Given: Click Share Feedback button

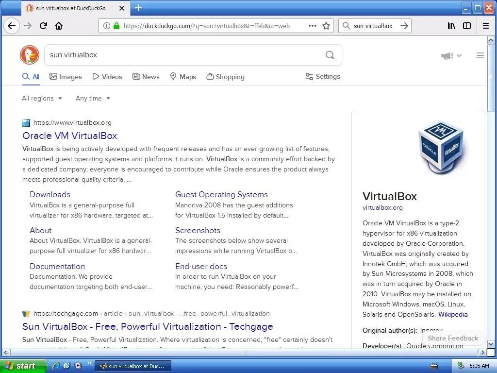Looking at the screenshot, I should click(x=453, y=338).
